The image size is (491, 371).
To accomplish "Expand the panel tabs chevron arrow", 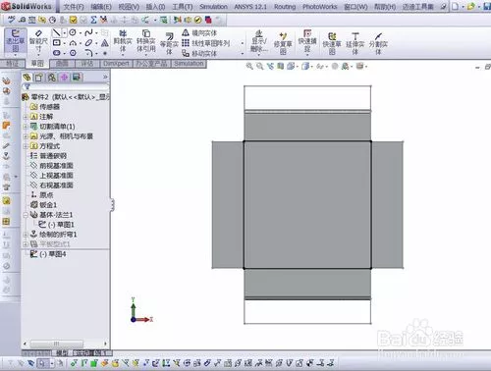I will (x=105, y=78).
